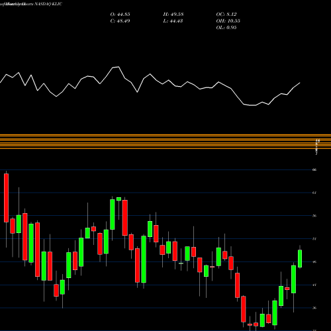Click the 51 price axis label
This screenshot has width=331, height=331.
(314, 239)
